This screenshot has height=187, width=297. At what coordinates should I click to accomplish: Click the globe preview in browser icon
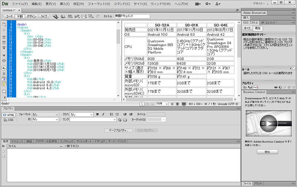(x=63, y=16)
